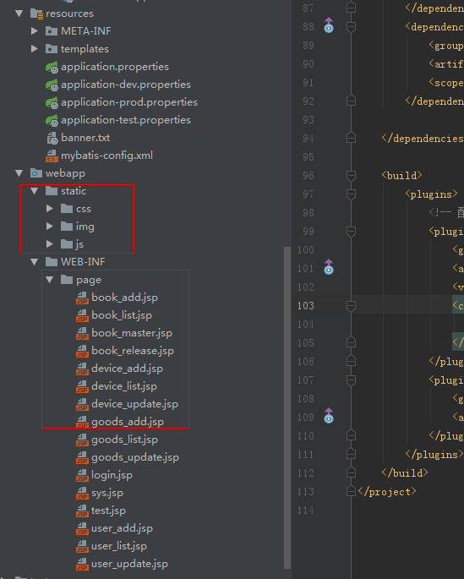This screenshot has width=464, height=579.
Task: Click the project tree vertical scrollbar
Action: point(287,407)
